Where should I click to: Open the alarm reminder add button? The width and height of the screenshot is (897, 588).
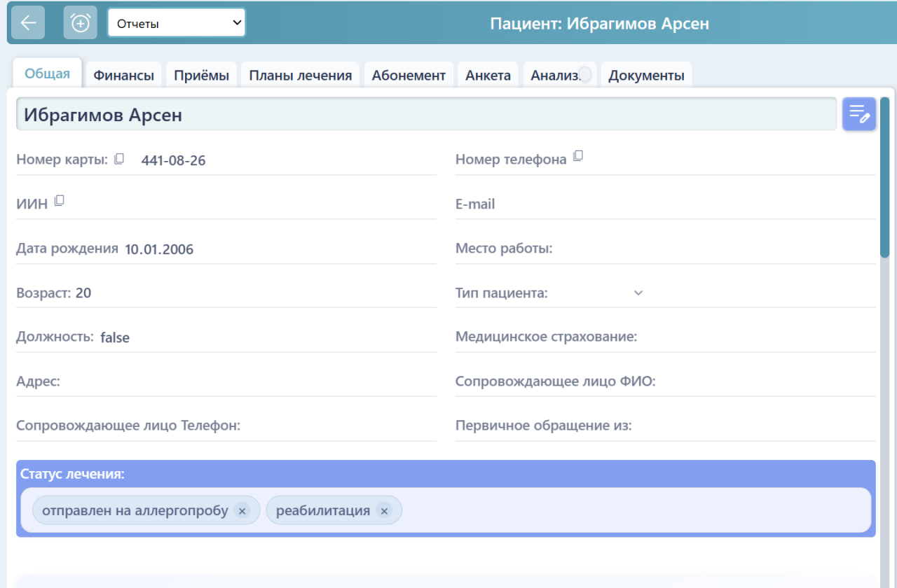[81, 22]
